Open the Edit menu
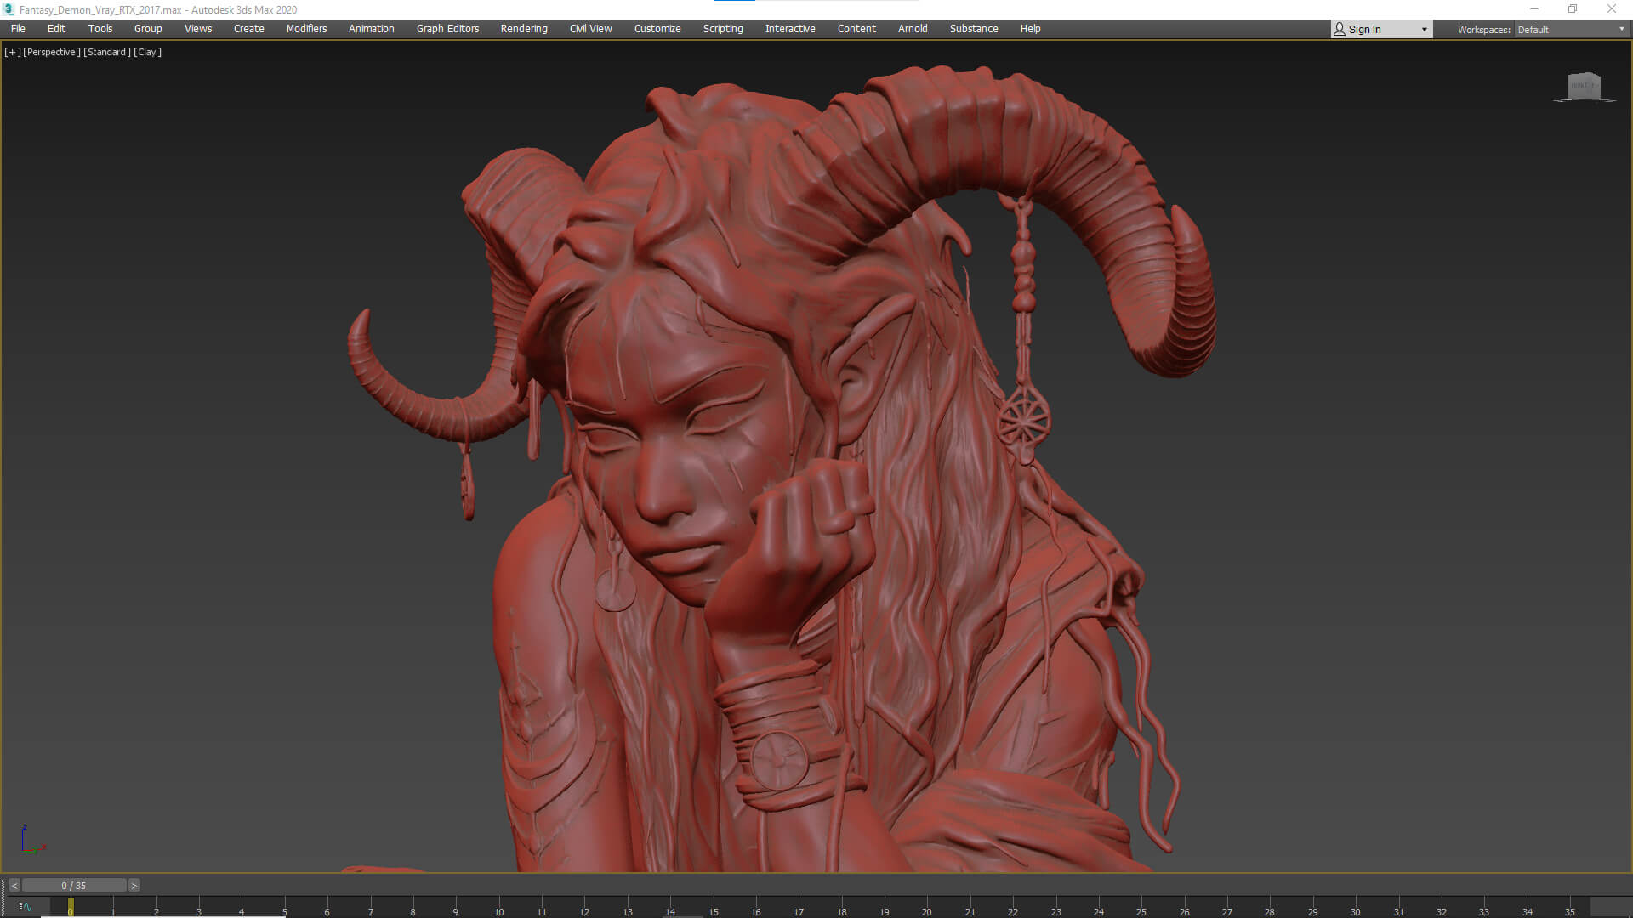The width and height of the screenshot is (1633, 918). click(x=56, y=28)
